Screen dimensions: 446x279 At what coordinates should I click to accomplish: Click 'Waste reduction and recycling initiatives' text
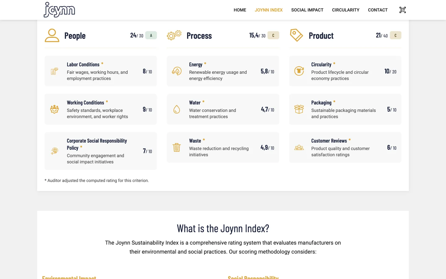(219, 152)
